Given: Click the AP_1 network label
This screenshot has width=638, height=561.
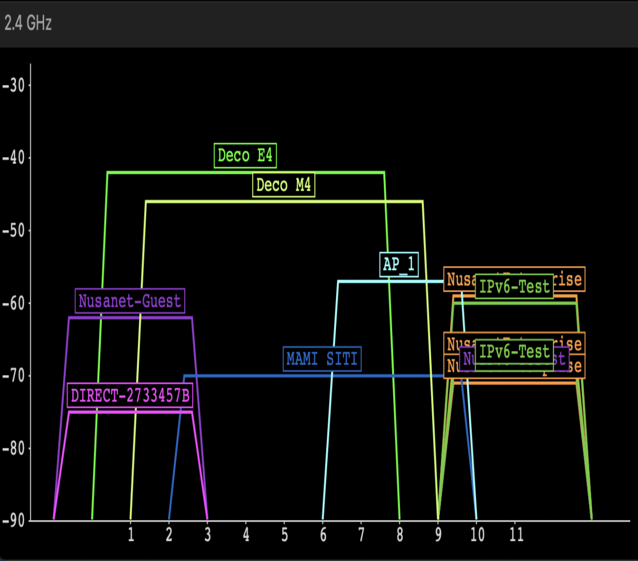Looking at the screenshot, I should pyautogui.click(x=399, y=265).
